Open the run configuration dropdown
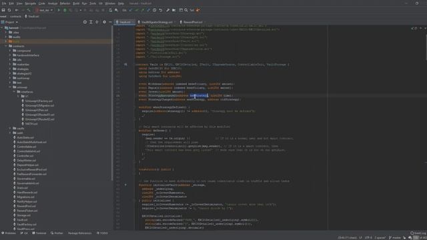427x240 pixels. click(44, 10)
